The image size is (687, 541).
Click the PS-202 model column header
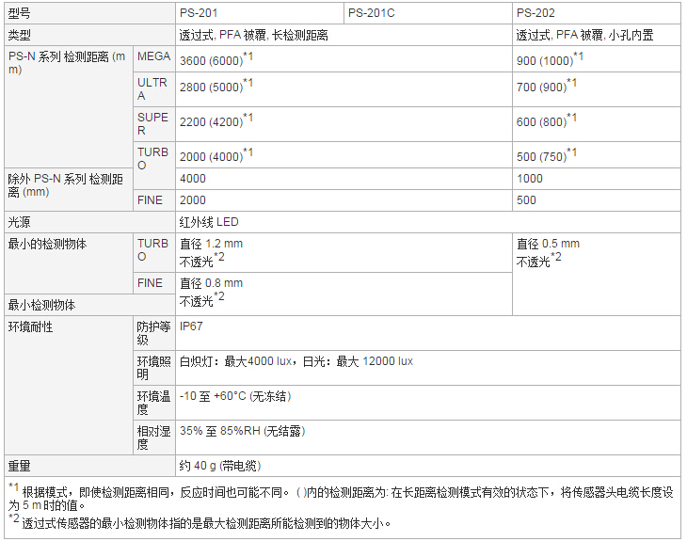pos(535,13)
